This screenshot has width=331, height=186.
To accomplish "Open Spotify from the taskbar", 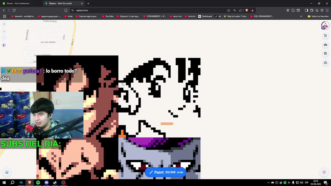I will coord(38,183).
